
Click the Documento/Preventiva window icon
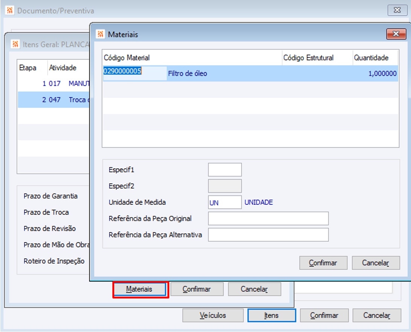(x=9, y=11)
